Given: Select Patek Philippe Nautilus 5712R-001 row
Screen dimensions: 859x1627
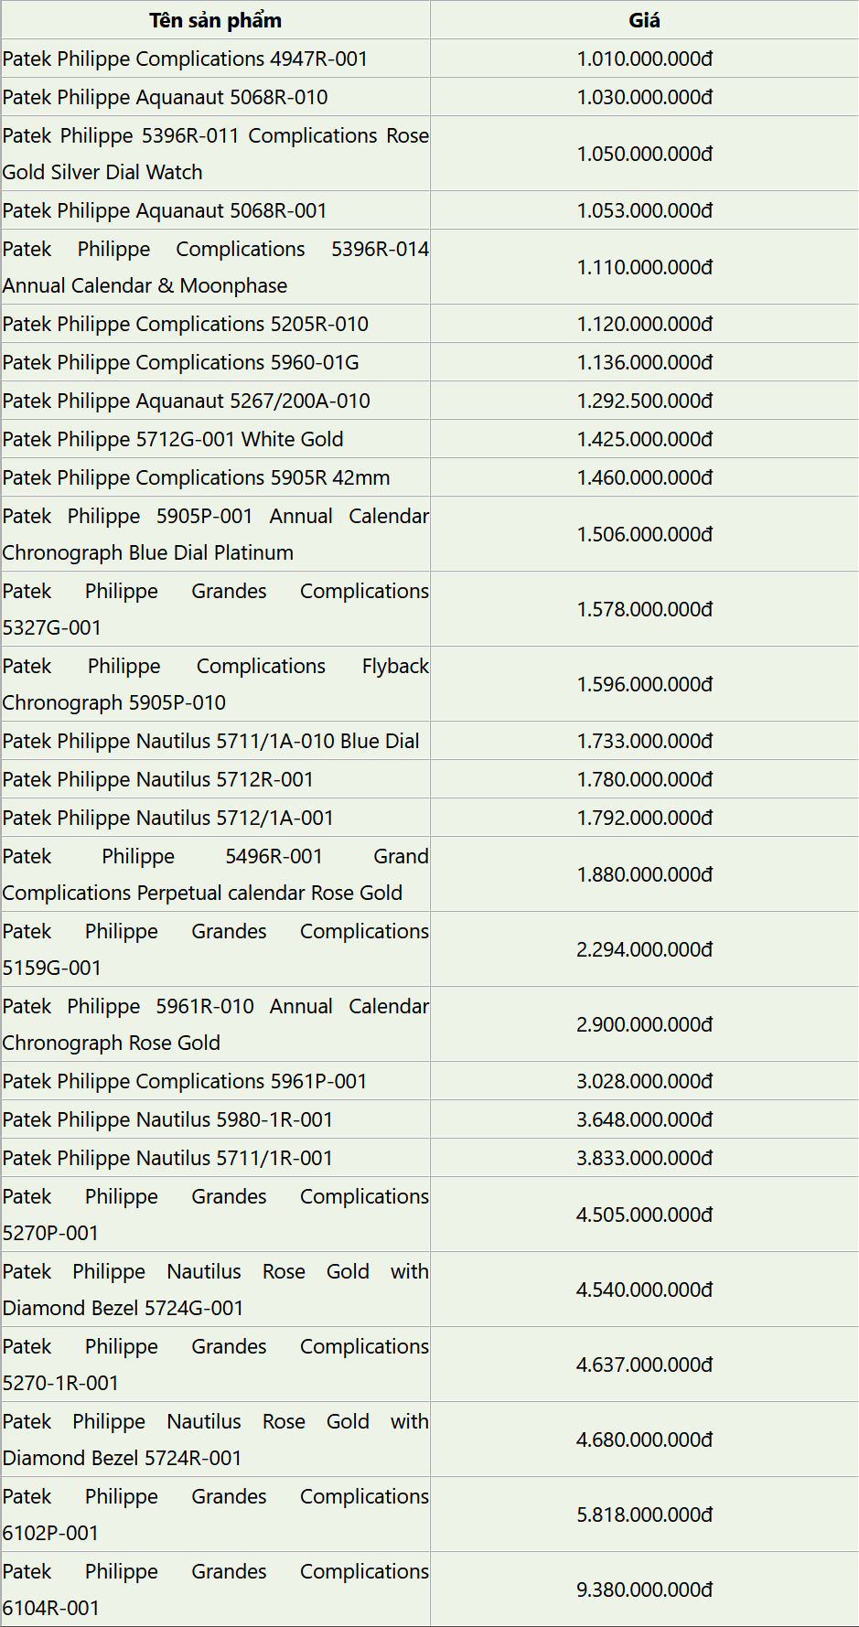Looking at the screenshot, I should (x=158, y=779).
